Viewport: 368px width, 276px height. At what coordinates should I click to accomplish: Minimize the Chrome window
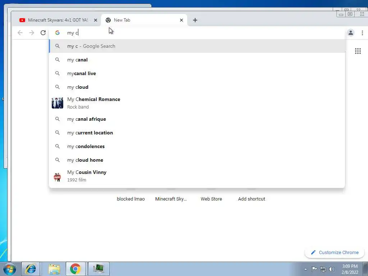pyautogui.click(x=341, y=14)
